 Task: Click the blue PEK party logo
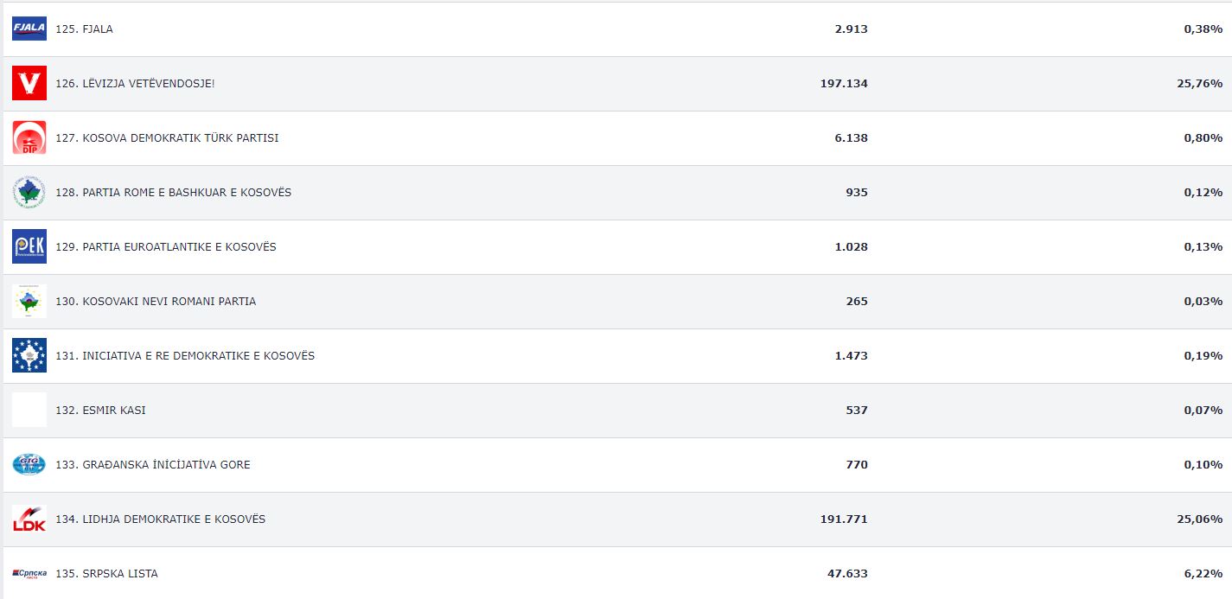[29, 246]
